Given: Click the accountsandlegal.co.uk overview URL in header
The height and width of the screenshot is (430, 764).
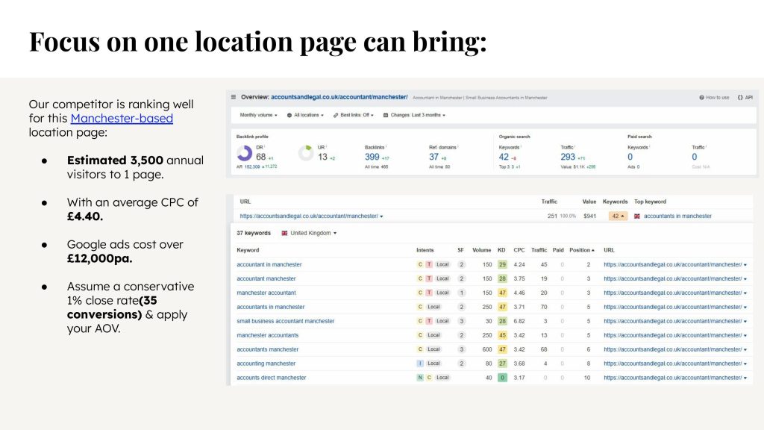Looking at the screenshot, I should tap(339, 97).
